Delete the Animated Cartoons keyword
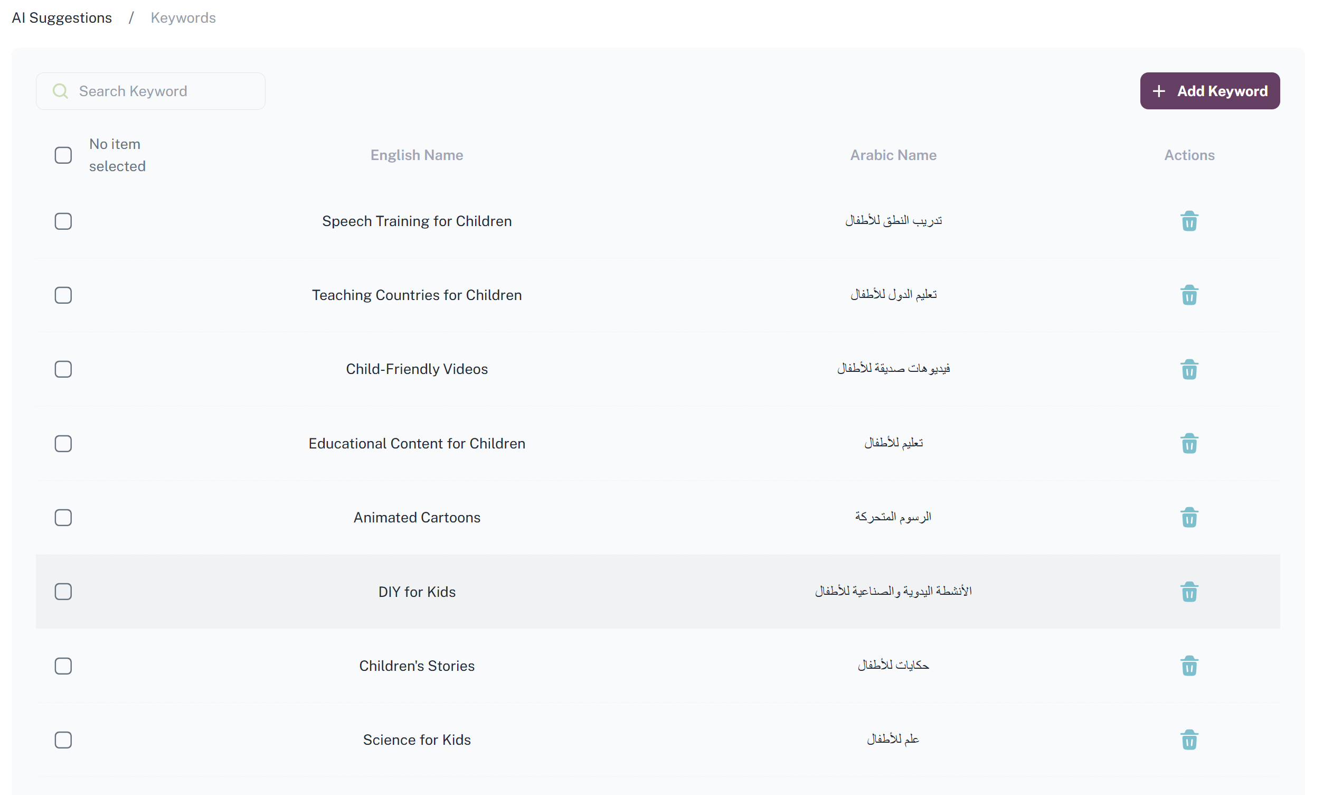 [1188, 518]
